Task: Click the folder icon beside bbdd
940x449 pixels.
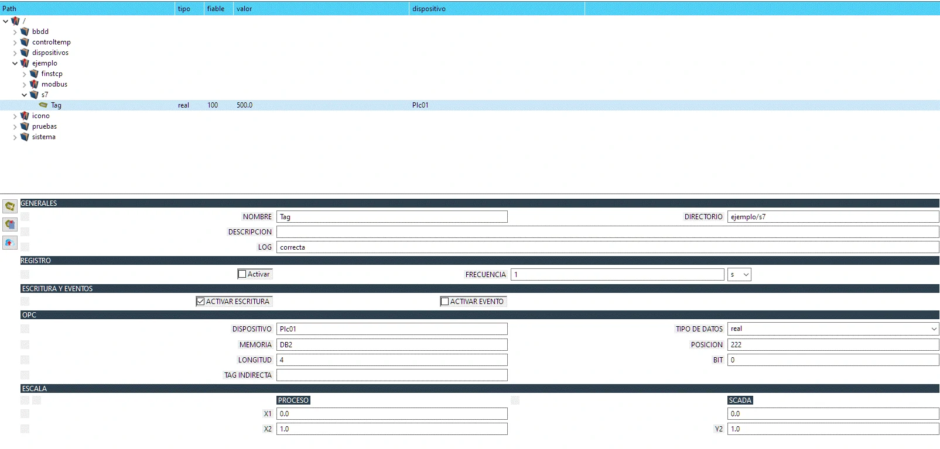Action: point(25,32)
